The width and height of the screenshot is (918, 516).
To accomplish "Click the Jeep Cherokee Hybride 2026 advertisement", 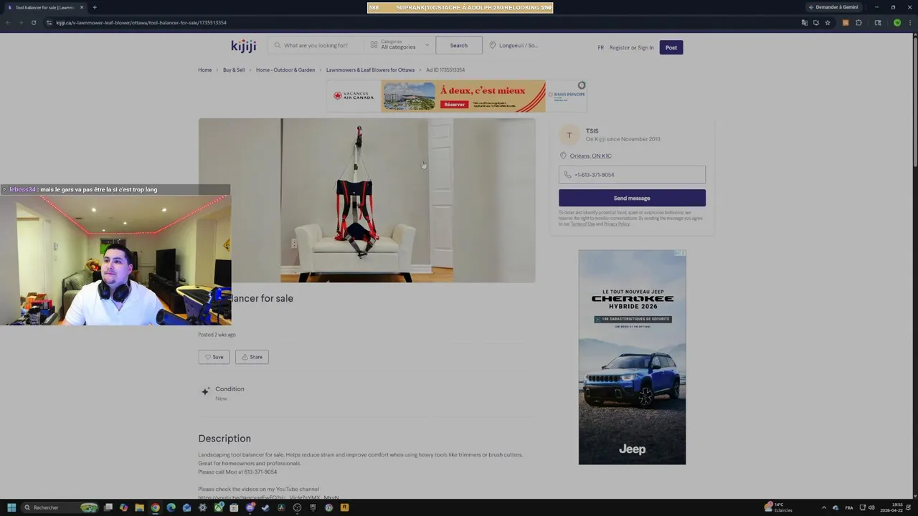I will (632, 357).
